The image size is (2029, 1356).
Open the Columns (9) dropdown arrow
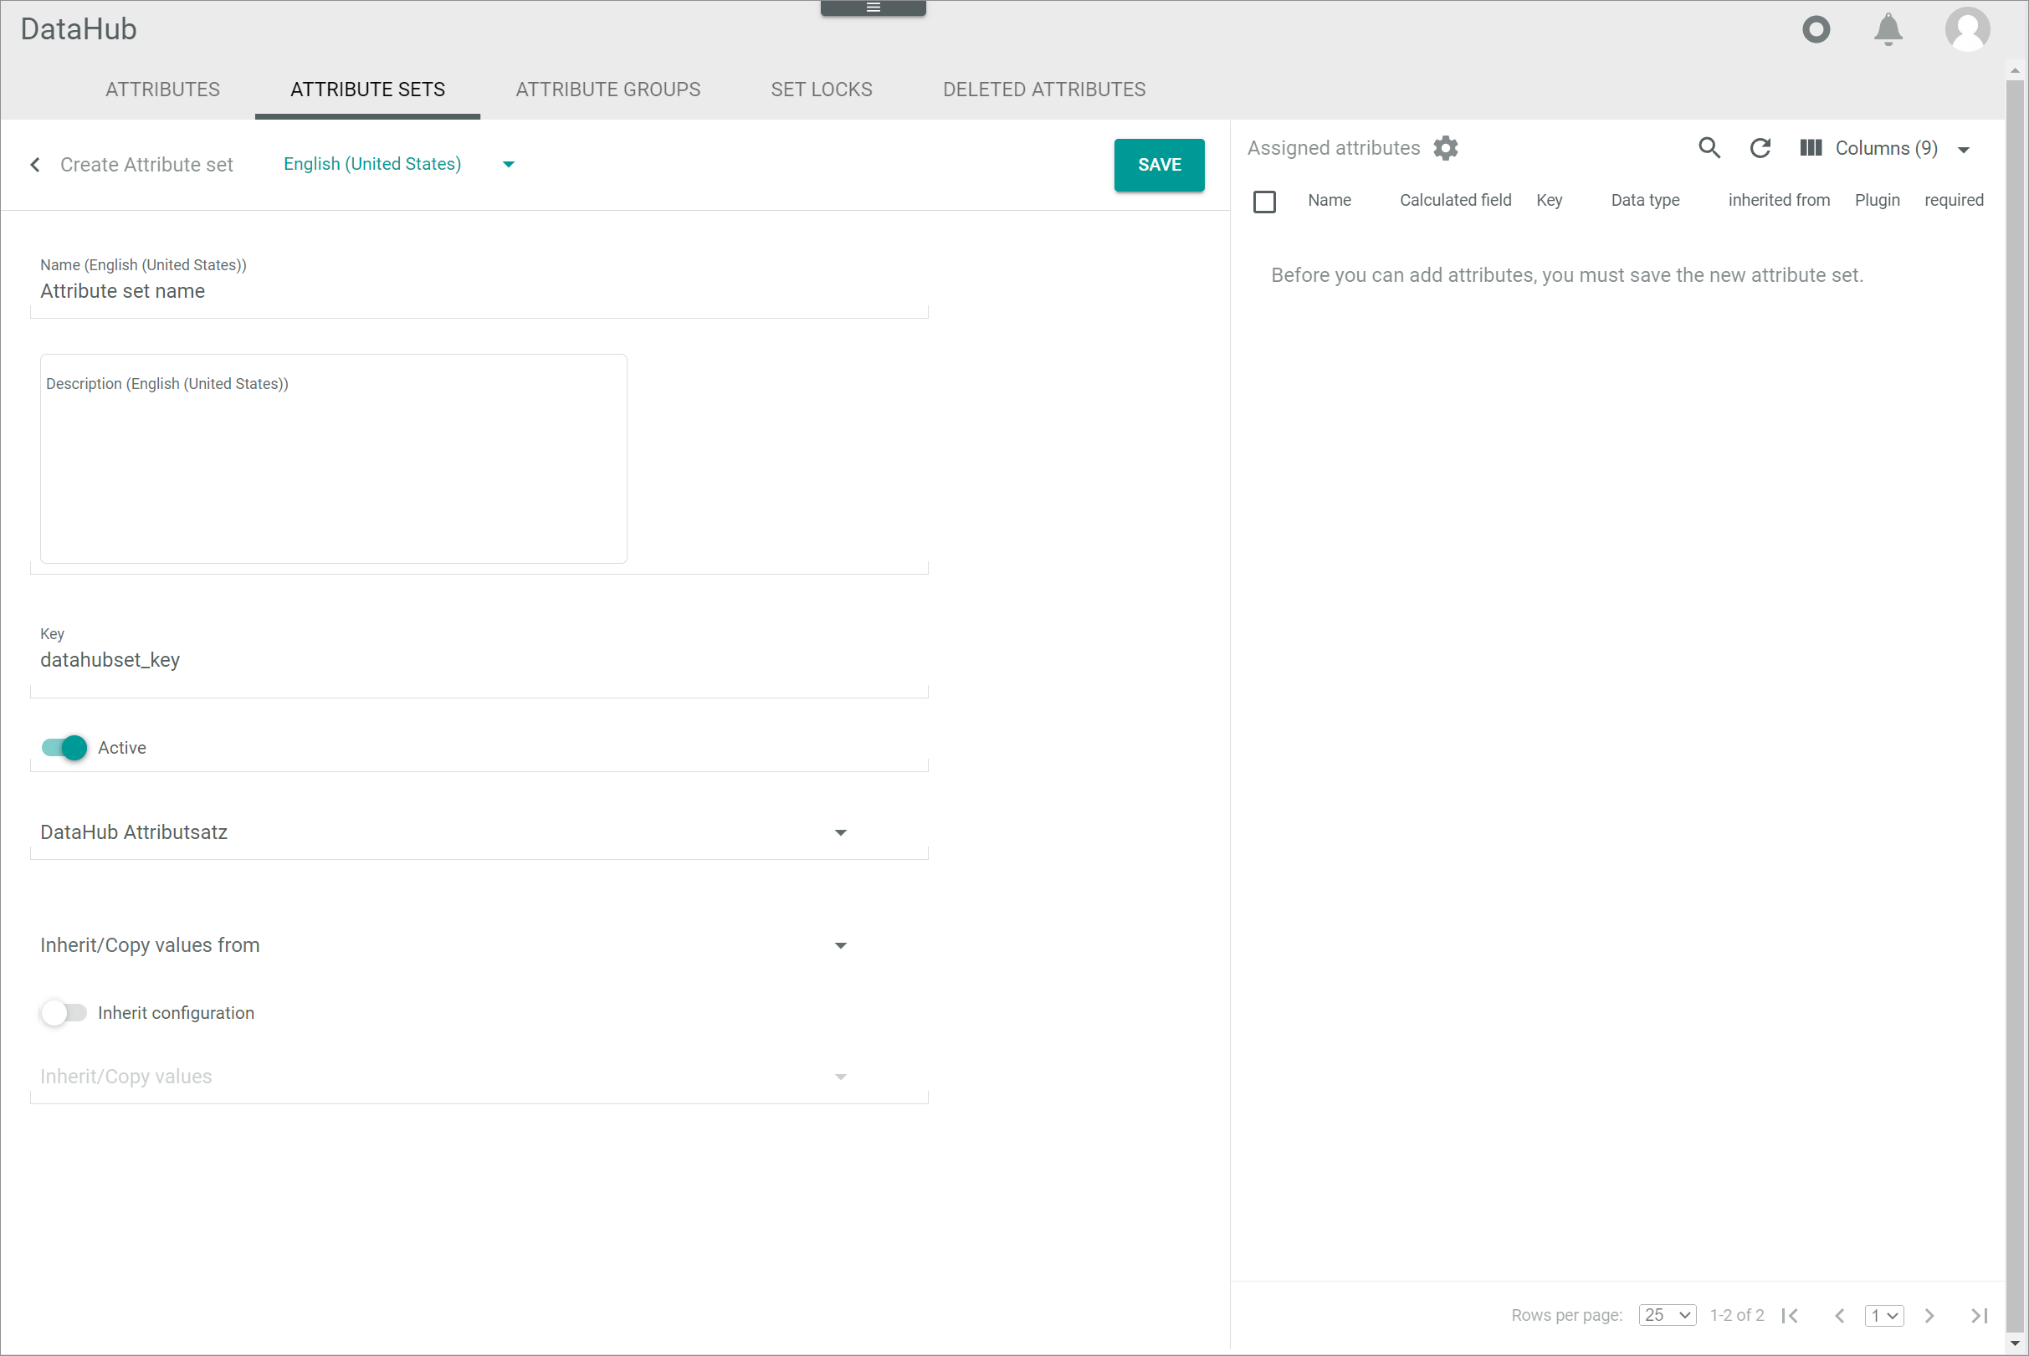click(x=1963, y=150)
